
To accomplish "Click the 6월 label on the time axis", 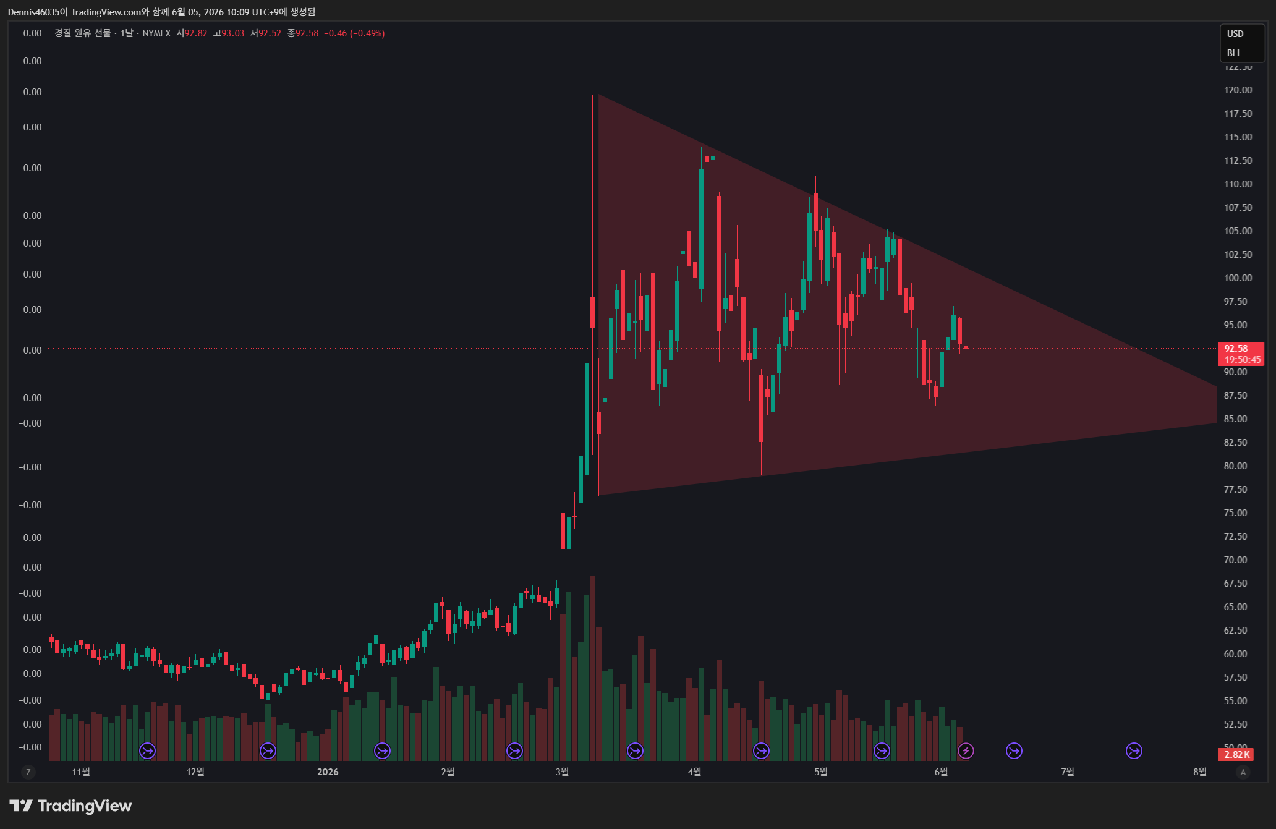I will [x=941, y=772].
